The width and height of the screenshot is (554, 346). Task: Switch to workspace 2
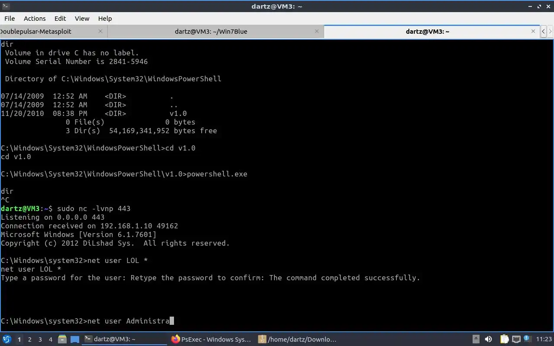coord(29,340)
